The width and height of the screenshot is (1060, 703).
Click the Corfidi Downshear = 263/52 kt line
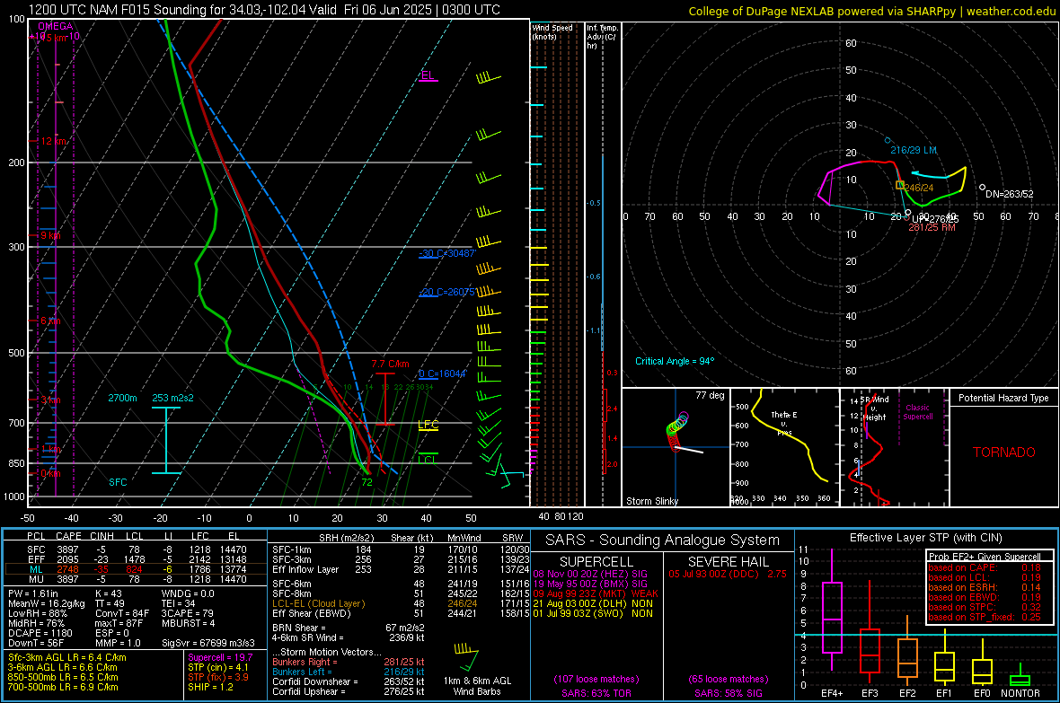click(x=349, y=682)
